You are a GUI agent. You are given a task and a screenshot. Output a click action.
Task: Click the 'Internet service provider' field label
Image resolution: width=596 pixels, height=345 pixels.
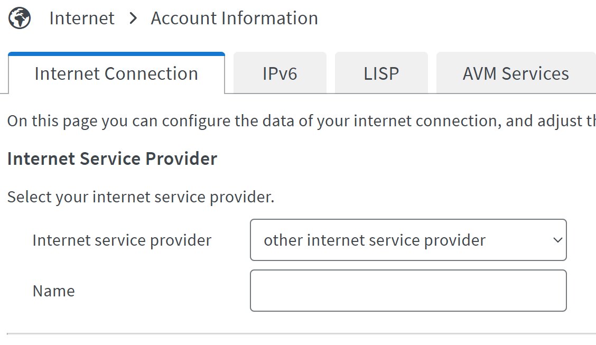click(x=122, y=240)
